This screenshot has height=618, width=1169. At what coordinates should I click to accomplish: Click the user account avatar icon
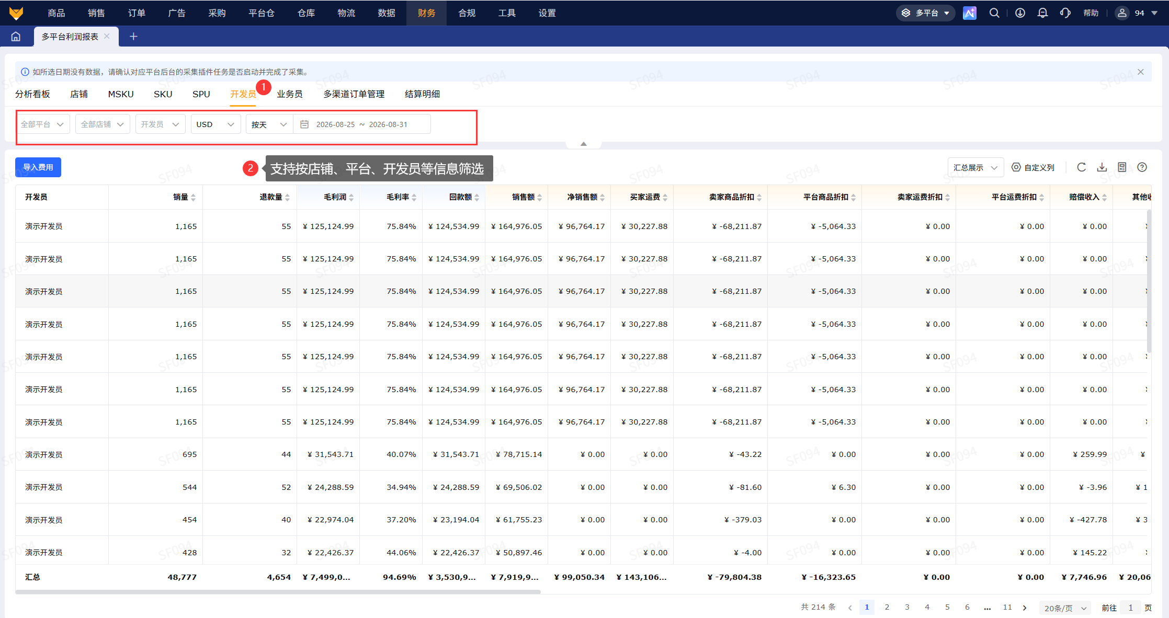1122,13
